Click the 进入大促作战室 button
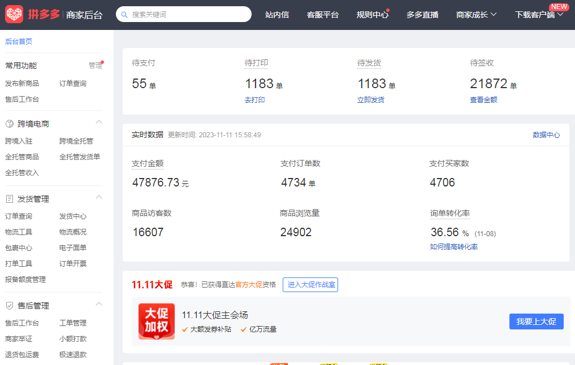This screenshot has width=575, height=365. [310, 285]
